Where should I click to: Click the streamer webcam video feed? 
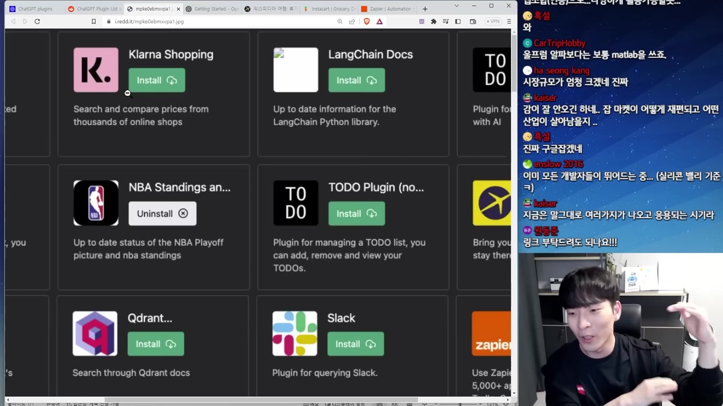621,329
